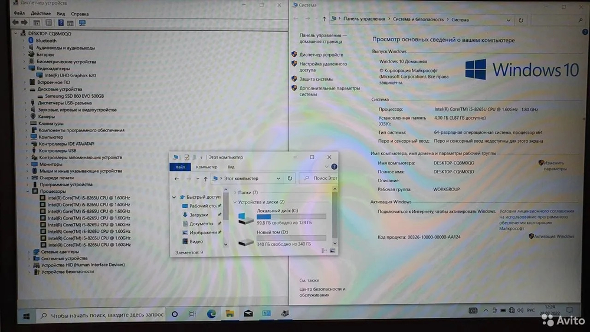This screenshot has height=332, width=590.
Task: Click the Forward arrow in Device Manager toolbar
Action: click(x=24, y=23)
